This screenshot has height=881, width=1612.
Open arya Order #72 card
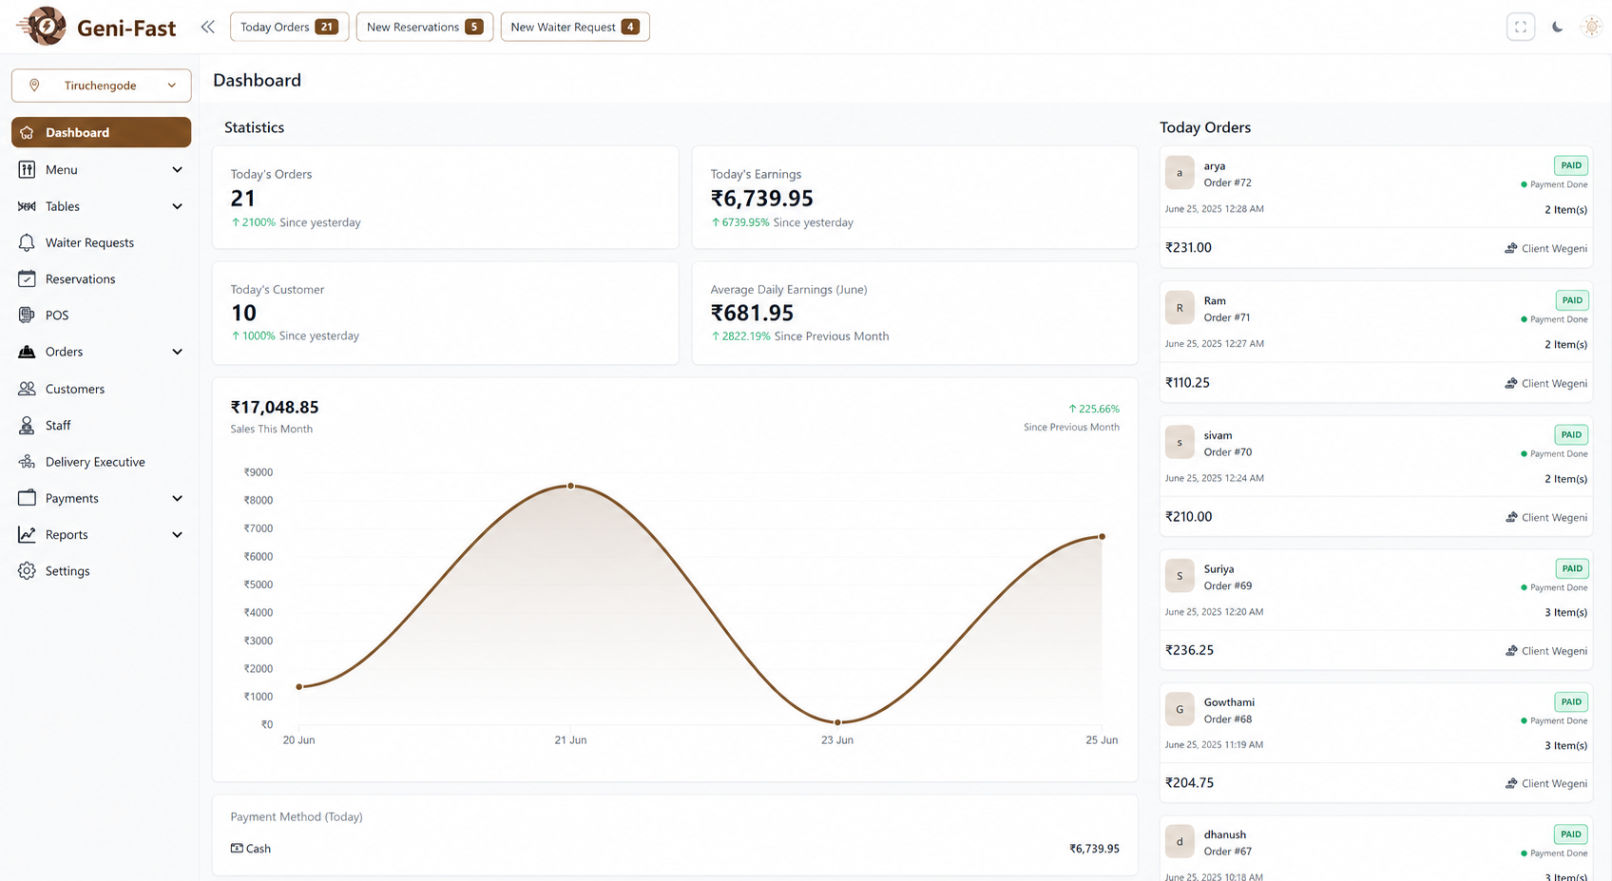pyautogui.click(x=1375, y=206)
